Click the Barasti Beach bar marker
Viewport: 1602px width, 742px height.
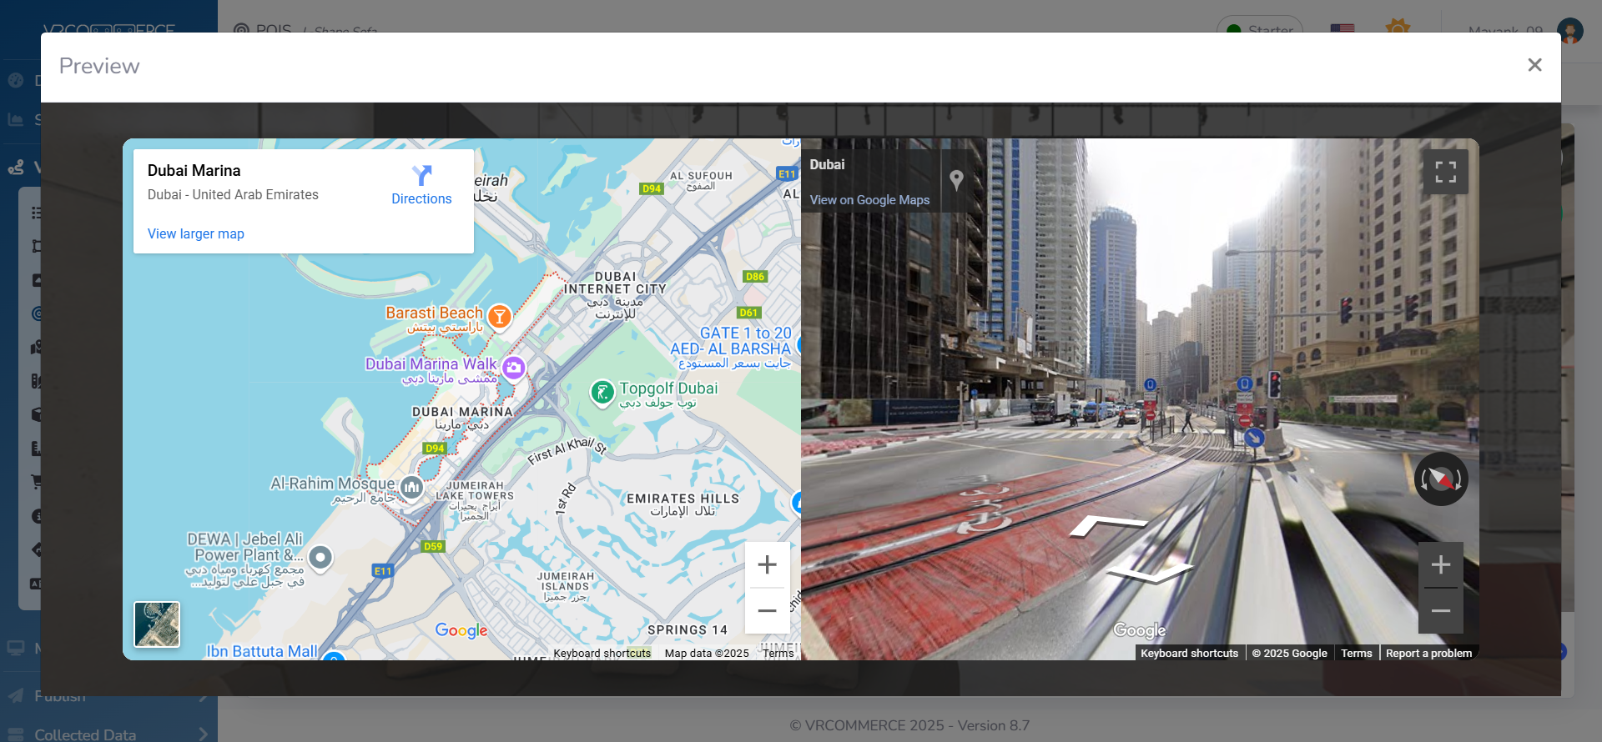[x=499, y=316]
